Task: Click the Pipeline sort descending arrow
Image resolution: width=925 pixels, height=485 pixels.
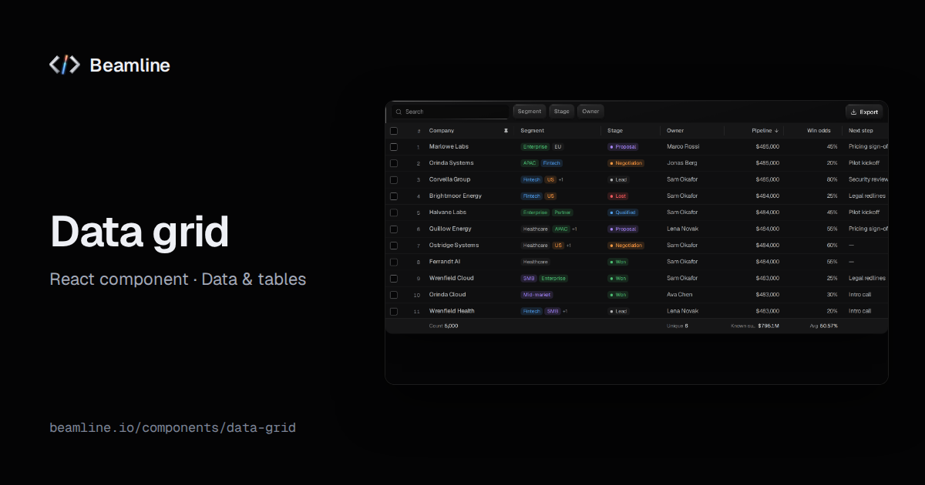Action: (x=776, y=131)
